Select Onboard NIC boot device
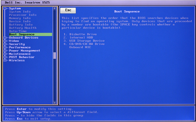The height and width of the screenshot is (122, 196). click(x=80, y=47)
